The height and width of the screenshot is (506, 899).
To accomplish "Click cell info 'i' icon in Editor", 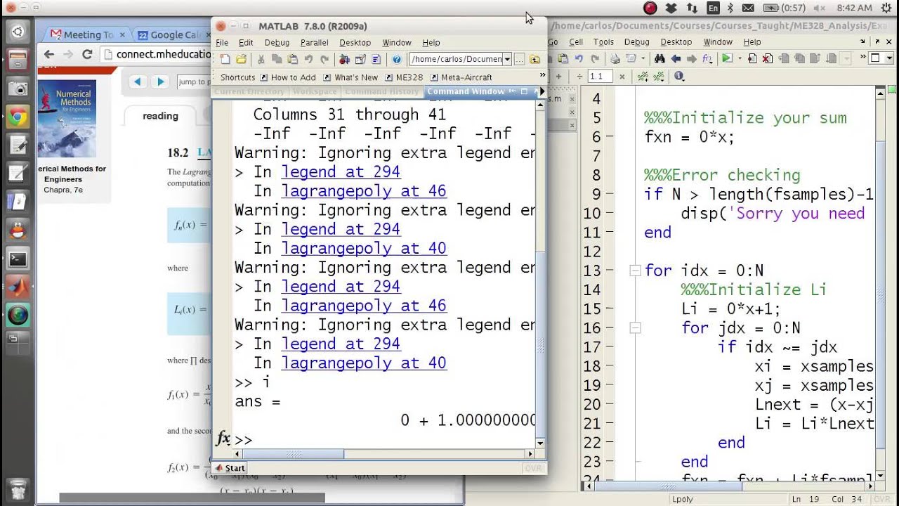I will (x=679, y=76).
